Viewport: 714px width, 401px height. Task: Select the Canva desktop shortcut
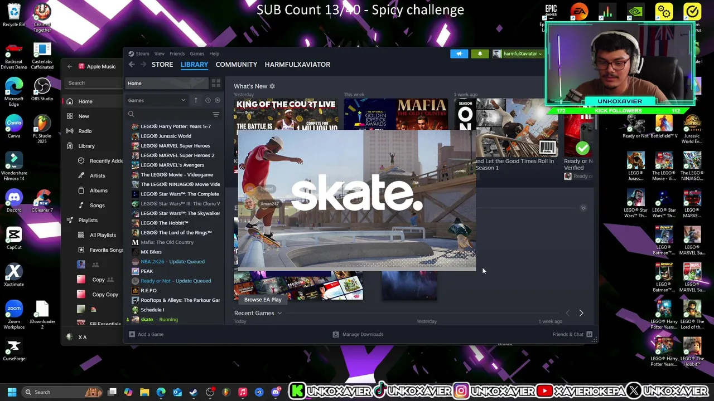(14, 126)
